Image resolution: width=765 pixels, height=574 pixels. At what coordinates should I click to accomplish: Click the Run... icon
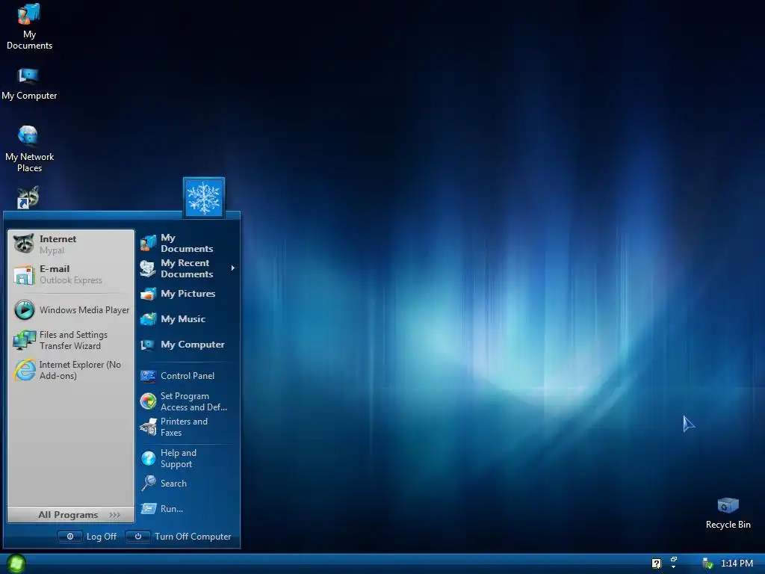pos(148,508)
